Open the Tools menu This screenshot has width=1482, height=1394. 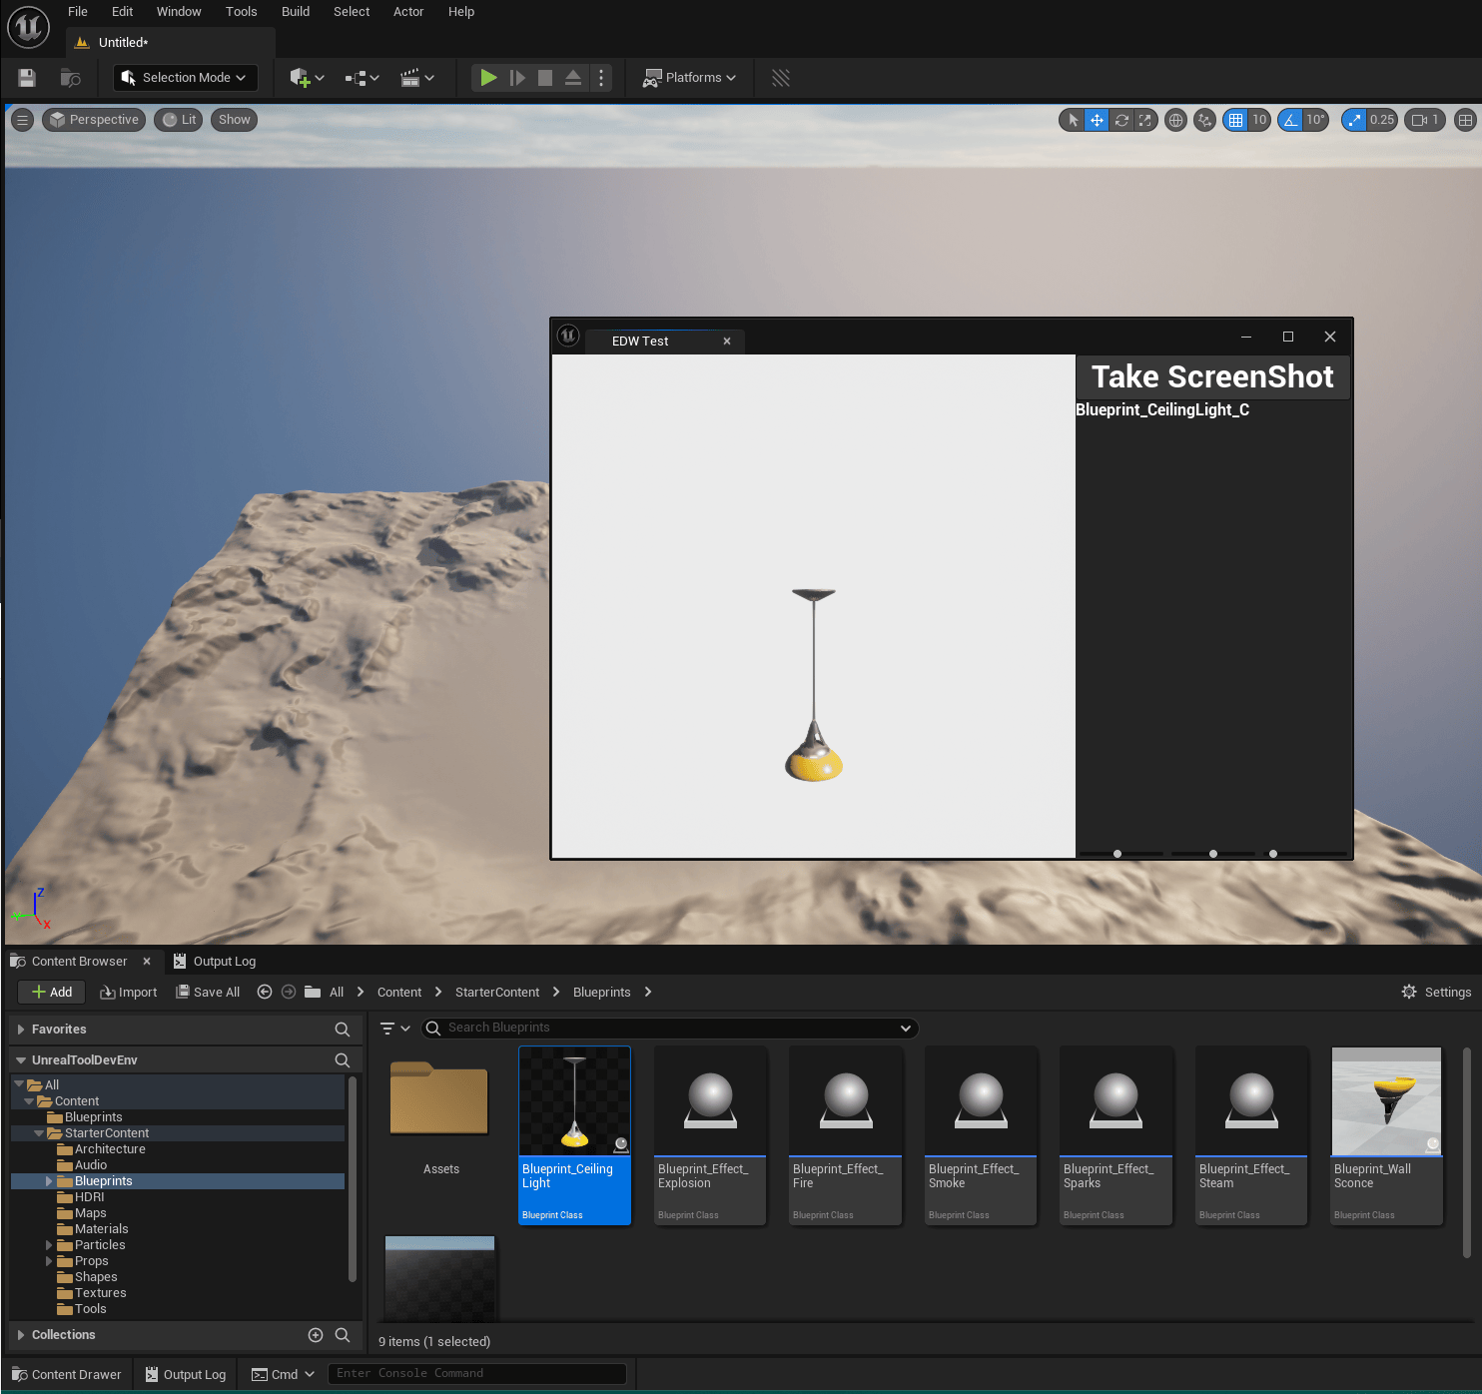click(241, 12)
